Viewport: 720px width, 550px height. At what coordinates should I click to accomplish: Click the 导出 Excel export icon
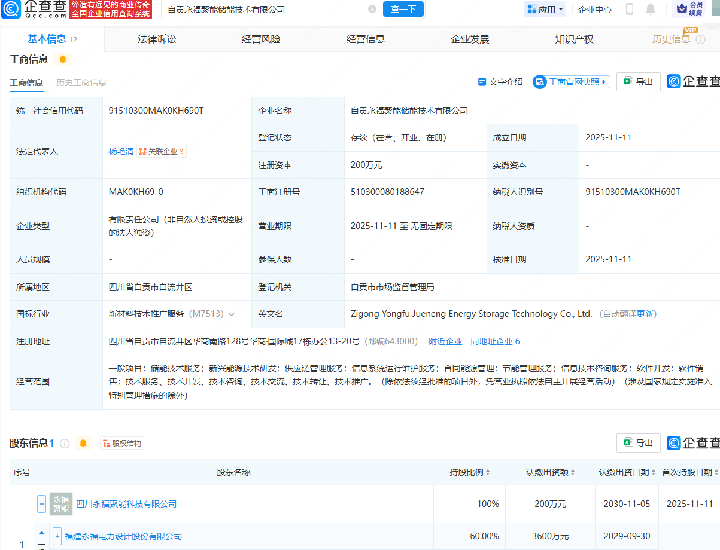tap(638, 81)
